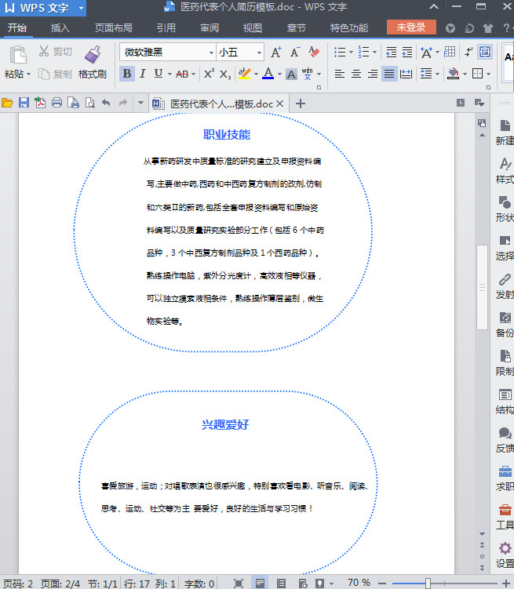514x589 pixels.
Task: Increase paragraph indent
Action: [407, 53]
